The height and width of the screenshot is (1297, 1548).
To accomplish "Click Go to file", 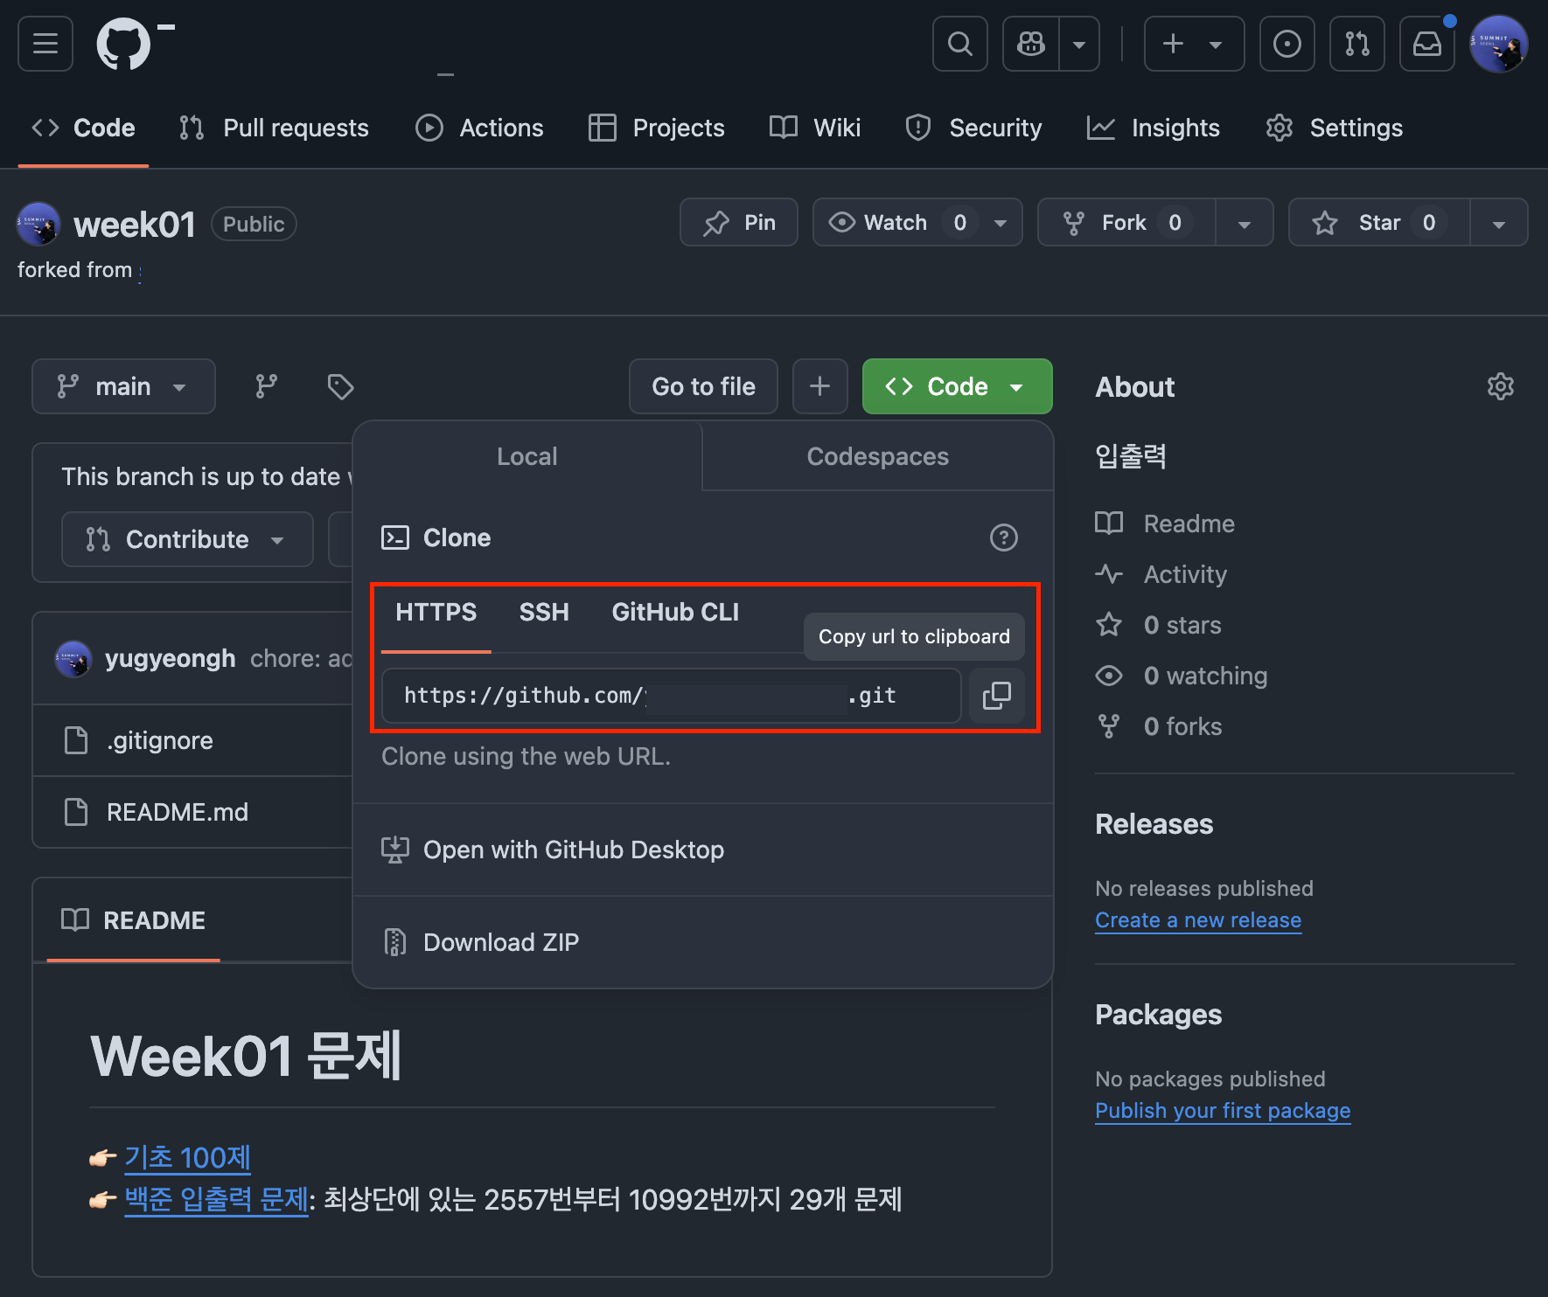I will click(x=703, y=386).
